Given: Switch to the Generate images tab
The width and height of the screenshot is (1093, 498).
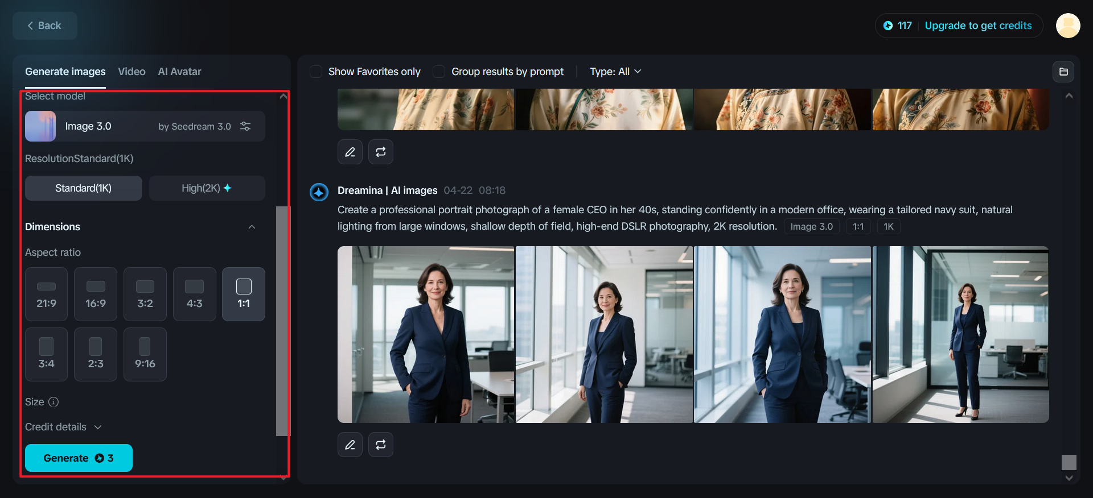Looking at the screenshot, I should click(65, 72).
